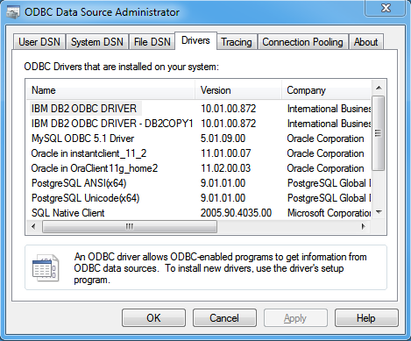This screenshot has height=341, width=411.
Task: Open the About tab
Action: click(365, 42)
